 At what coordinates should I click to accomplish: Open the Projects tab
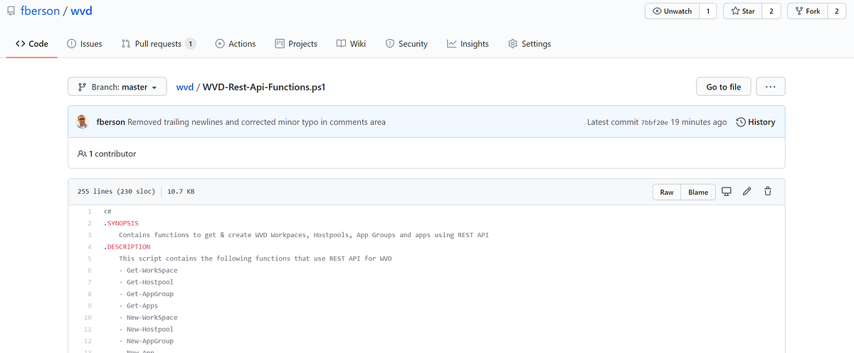[x=296, y=43]
